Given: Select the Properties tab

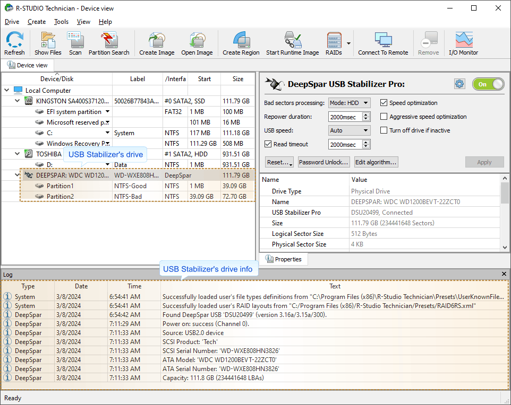Looking at the screenshot, I should pos(284,259).
